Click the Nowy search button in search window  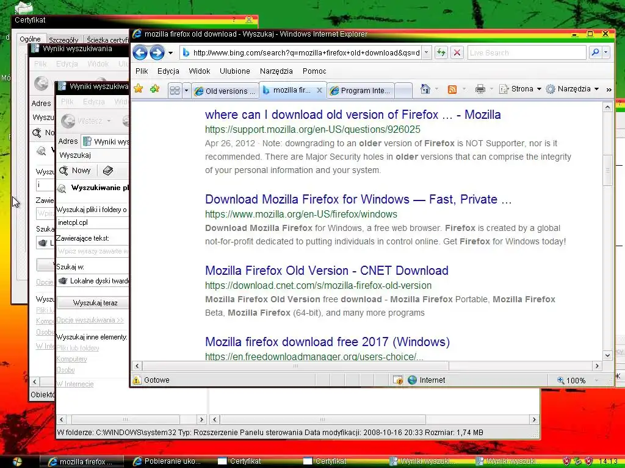(75, 171)
